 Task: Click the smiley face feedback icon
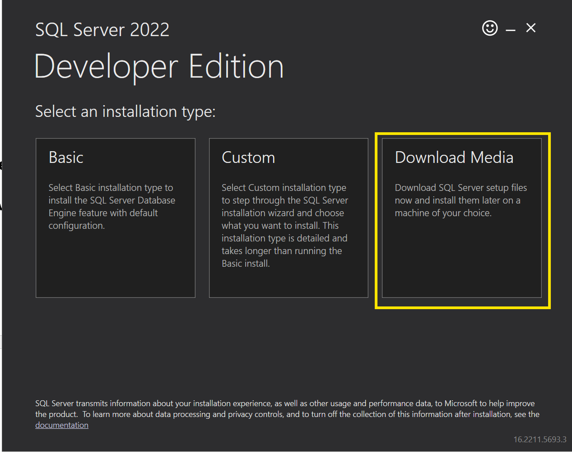(x=490, y=28)
